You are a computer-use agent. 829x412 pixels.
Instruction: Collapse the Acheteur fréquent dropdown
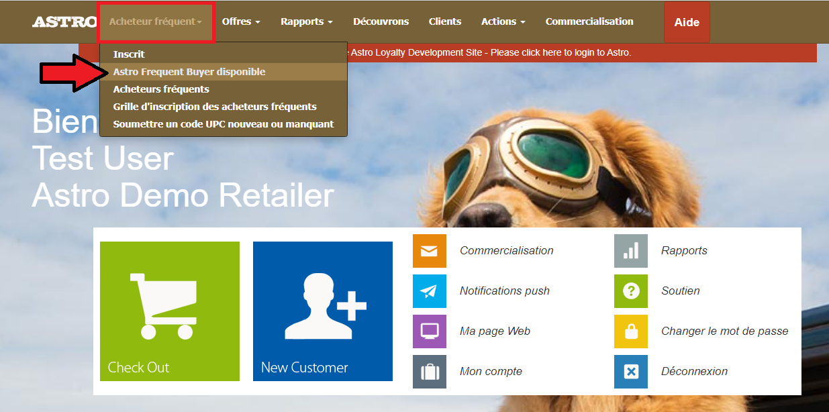(x=156, y=22)
